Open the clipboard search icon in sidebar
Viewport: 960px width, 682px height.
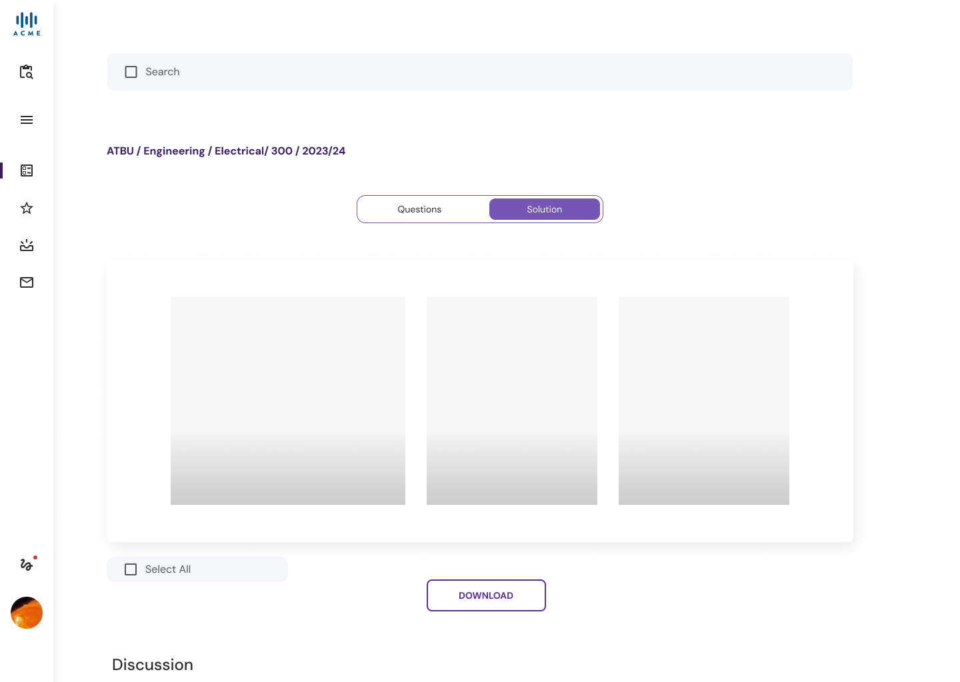(x=27, y=72)
